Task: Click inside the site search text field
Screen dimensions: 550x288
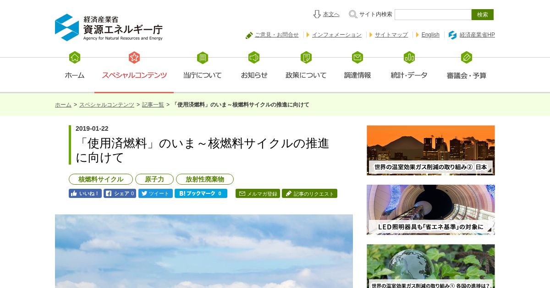Action: pyautogui.click(x=433, y=15)
